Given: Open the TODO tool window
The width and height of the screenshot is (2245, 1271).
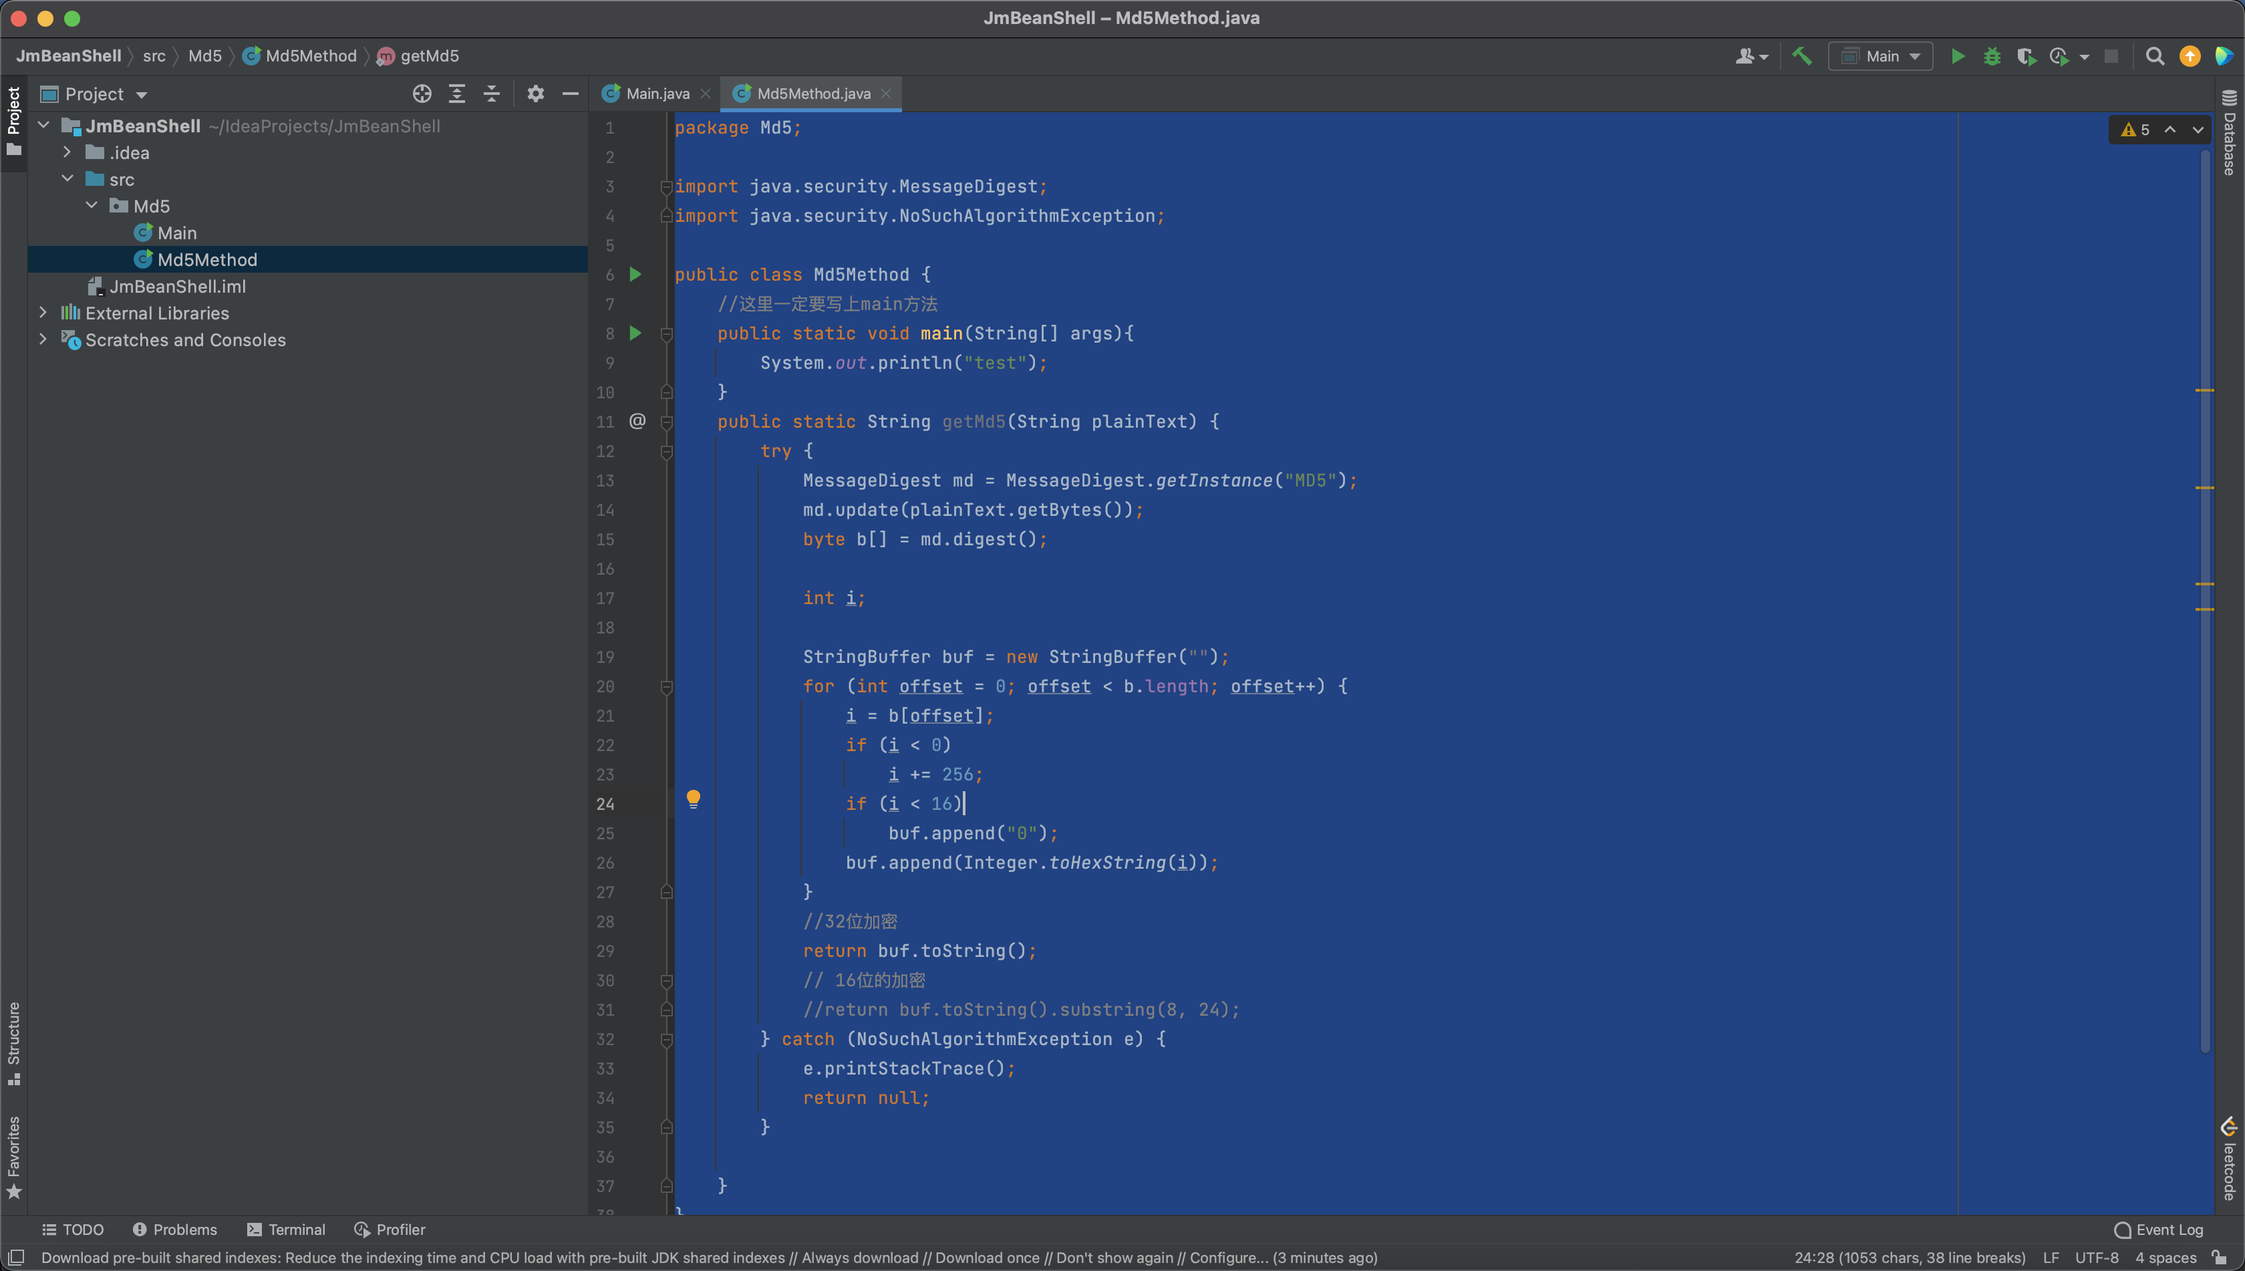Looking at the screenshot, I should coord(73,1229).
